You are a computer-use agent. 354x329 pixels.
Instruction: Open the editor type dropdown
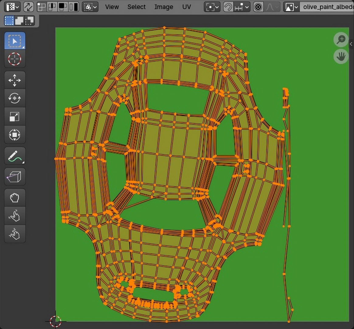coord(12,7)
